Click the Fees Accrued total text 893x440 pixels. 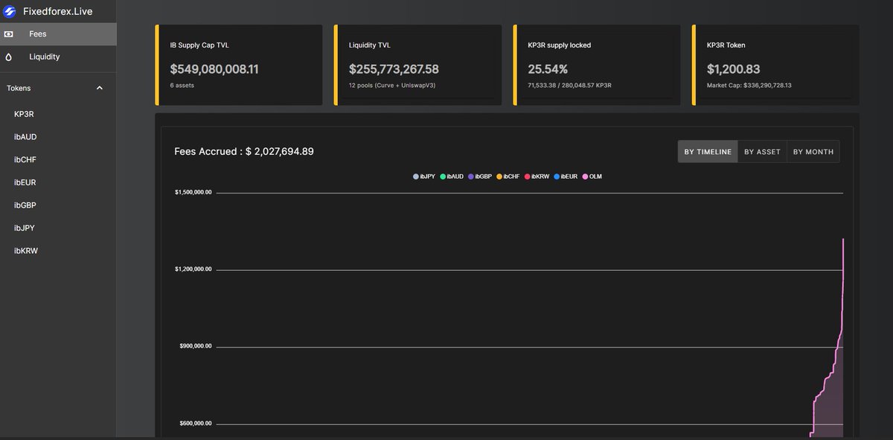(244, 151)
